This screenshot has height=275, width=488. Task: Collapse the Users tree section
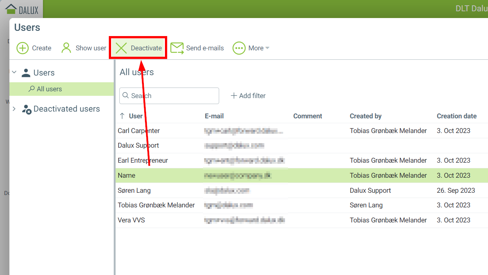(14, 73)
